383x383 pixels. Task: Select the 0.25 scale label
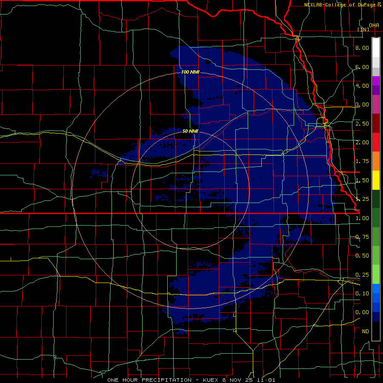(x=362, y=275)
